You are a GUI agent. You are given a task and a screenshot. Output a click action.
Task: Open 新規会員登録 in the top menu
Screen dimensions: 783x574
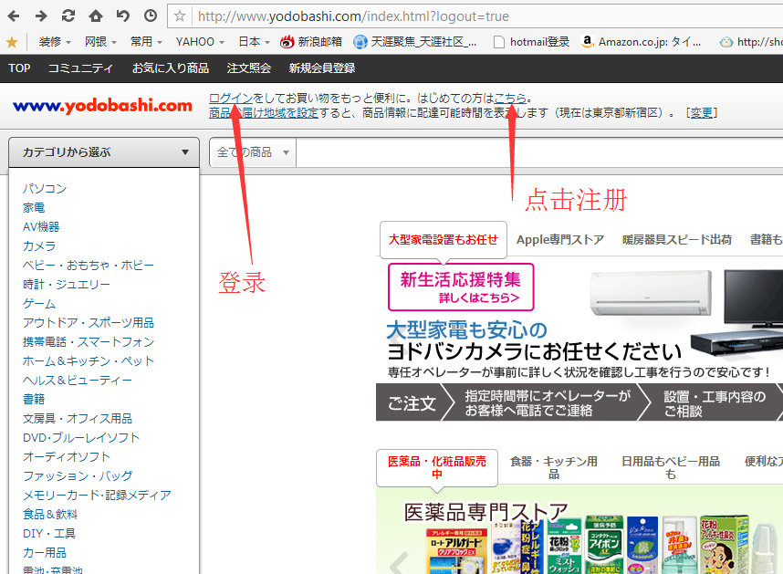(321, 68)
